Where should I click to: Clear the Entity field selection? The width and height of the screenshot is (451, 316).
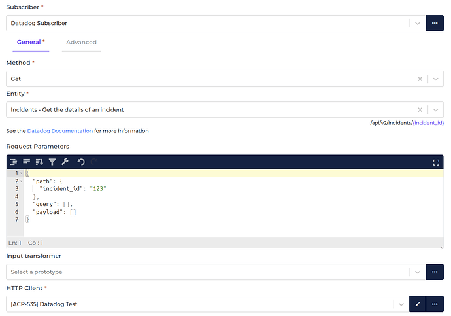click(420, 110)
